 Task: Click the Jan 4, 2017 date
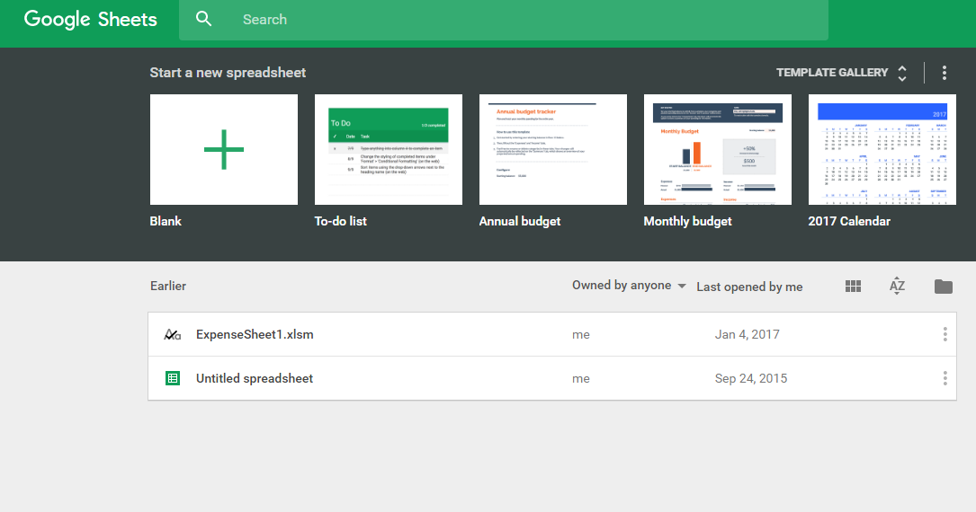(747, 334)
